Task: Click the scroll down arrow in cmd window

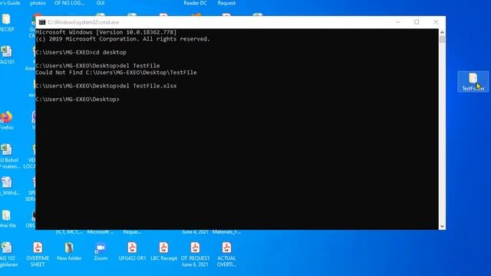Action: click(442, 226)
